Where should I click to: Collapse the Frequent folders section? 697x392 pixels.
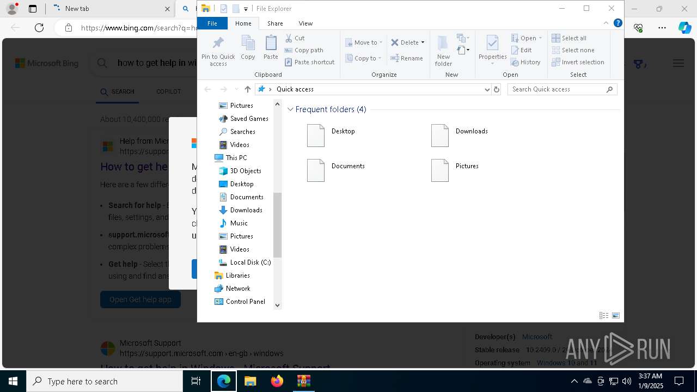tap(290, 109)
